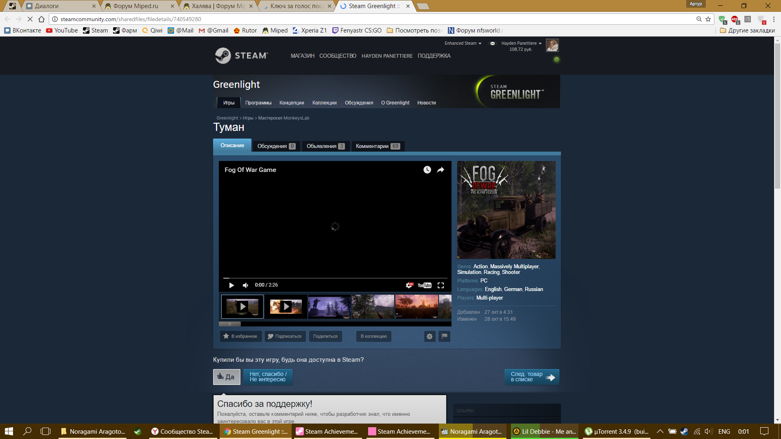
Task: Select the purple night screenshot thumbnail
Action: pyautogui.click(x=329, y=306)
